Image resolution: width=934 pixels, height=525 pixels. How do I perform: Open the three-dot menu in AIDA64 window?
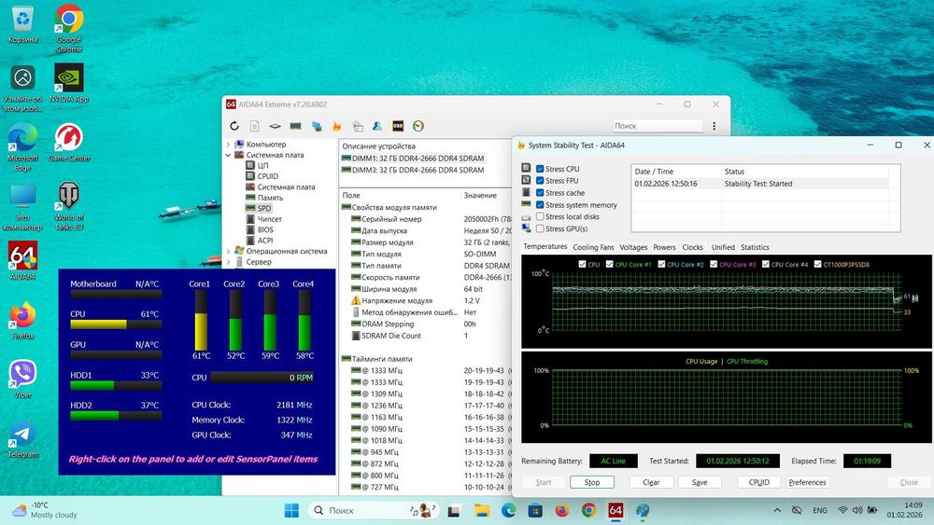coord(714,126)
